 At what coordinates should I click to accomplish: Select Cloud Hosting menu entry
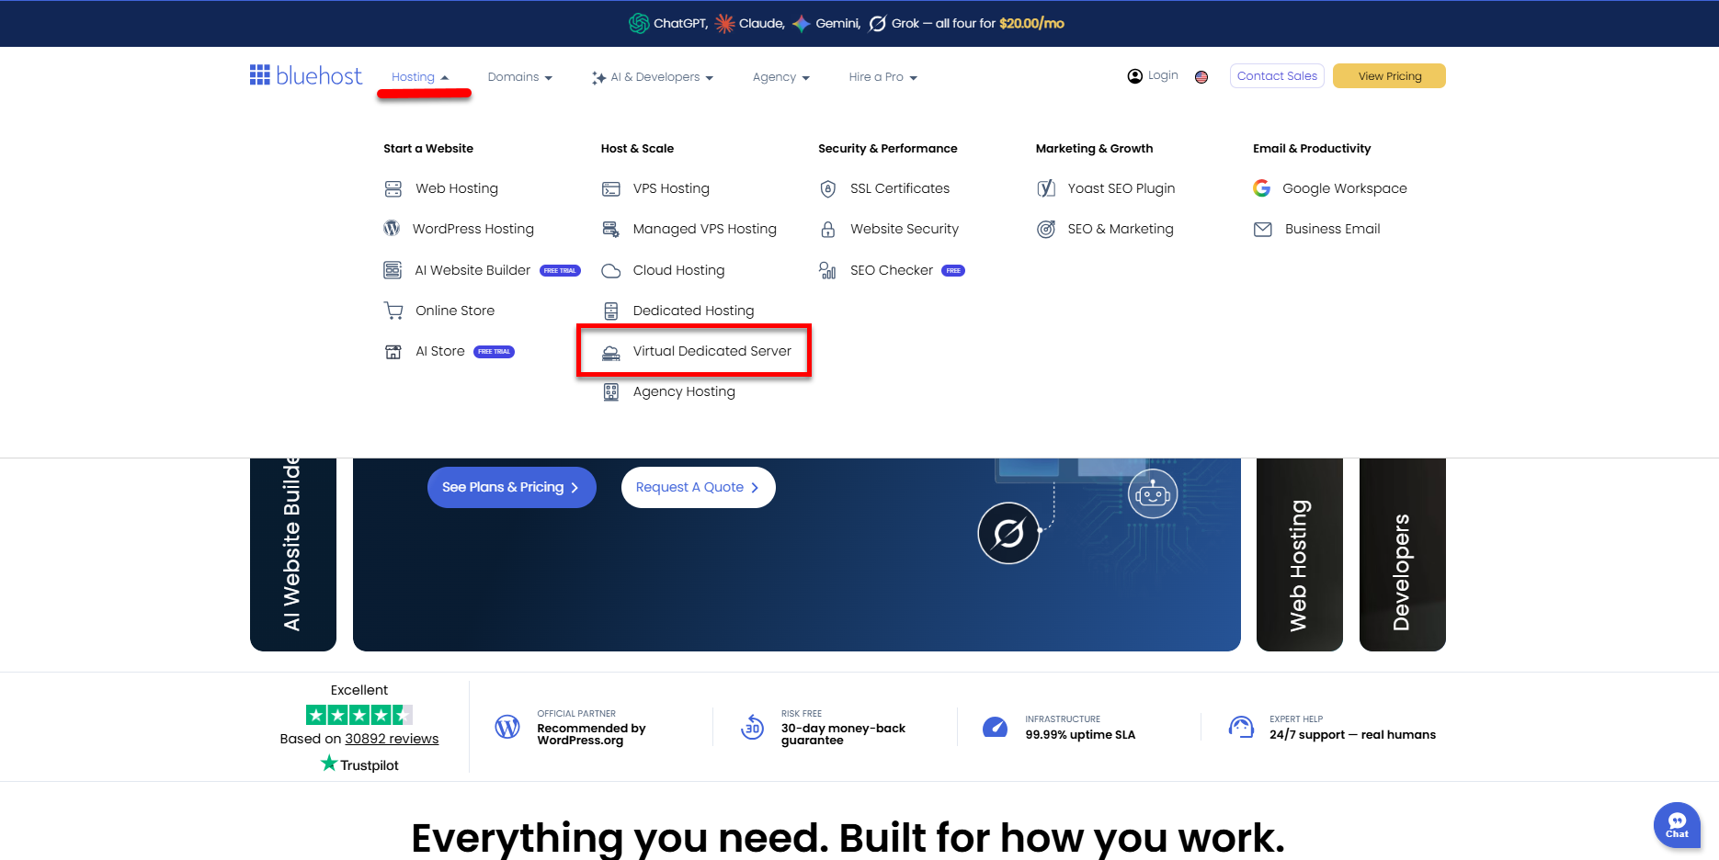679,270
